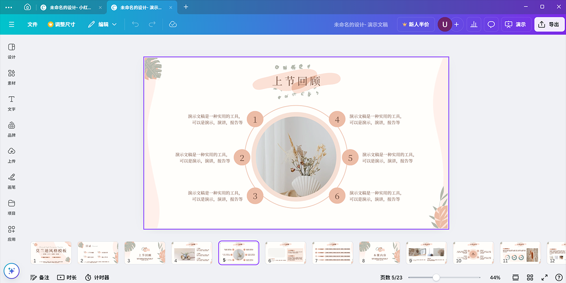
Task: Open the 应用 apps panel
Action: tap(11, 232)
